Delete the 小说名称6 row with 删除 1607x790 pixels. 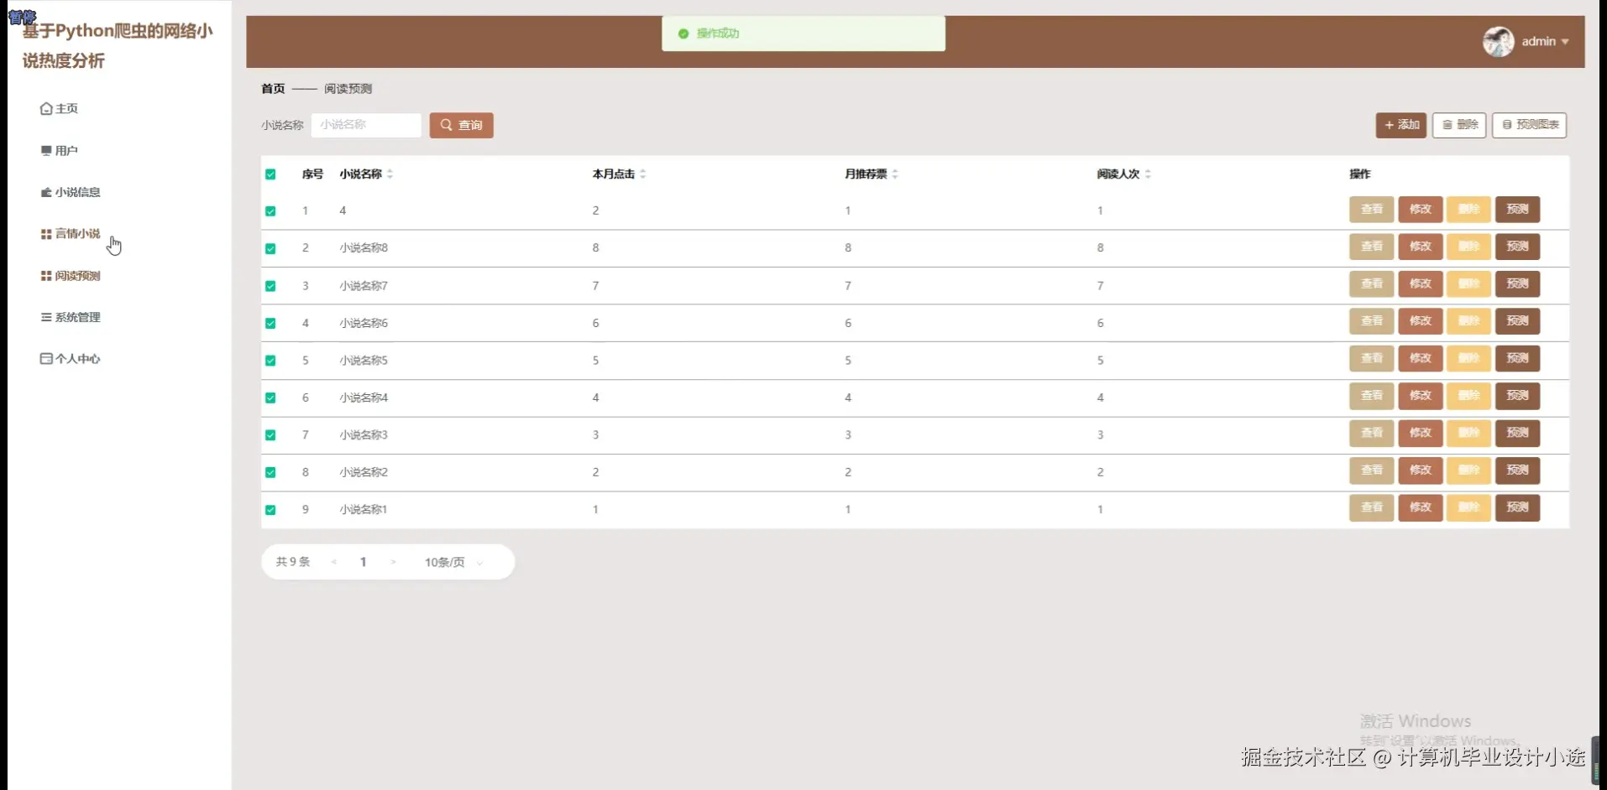[x=1468, y=321]
